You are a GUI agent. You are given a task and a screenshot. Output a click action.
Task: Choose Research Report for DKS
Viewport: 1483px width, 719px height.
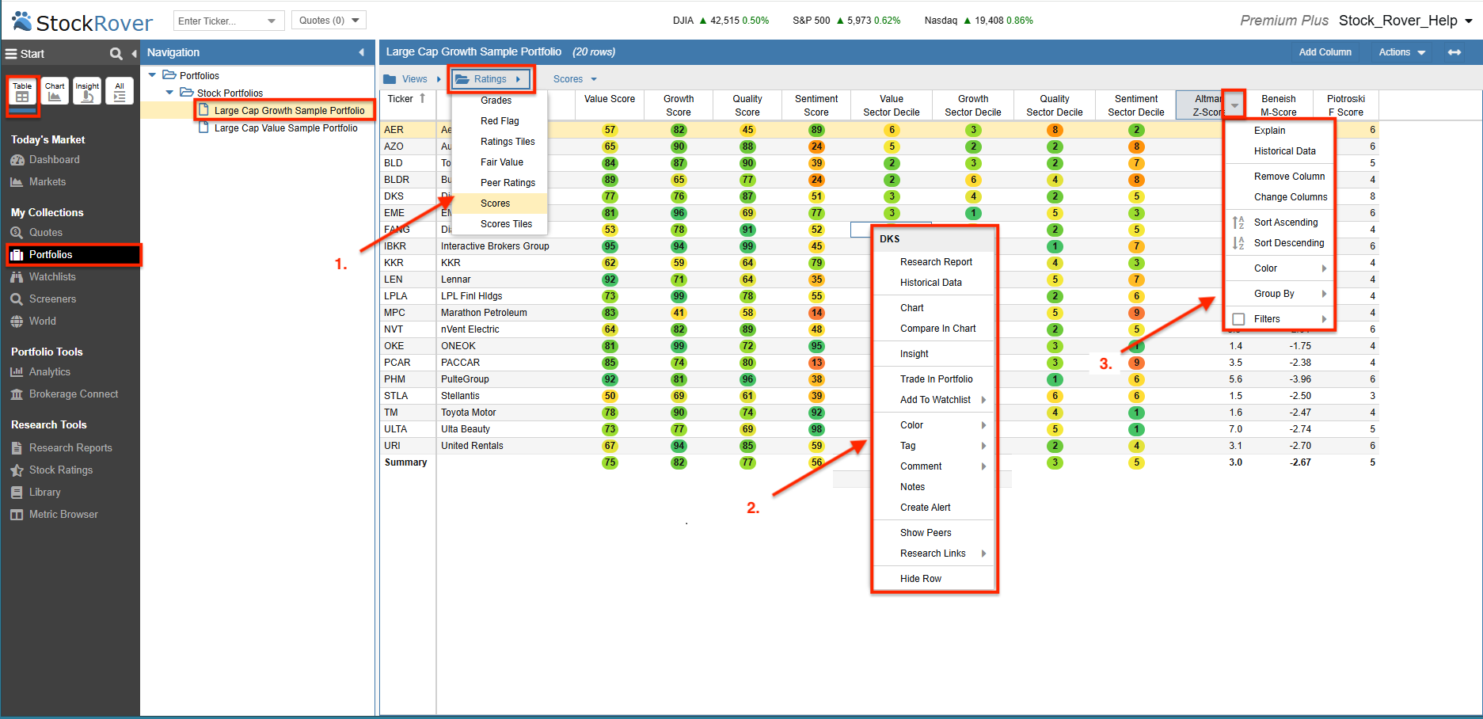[x=935, y=262]
